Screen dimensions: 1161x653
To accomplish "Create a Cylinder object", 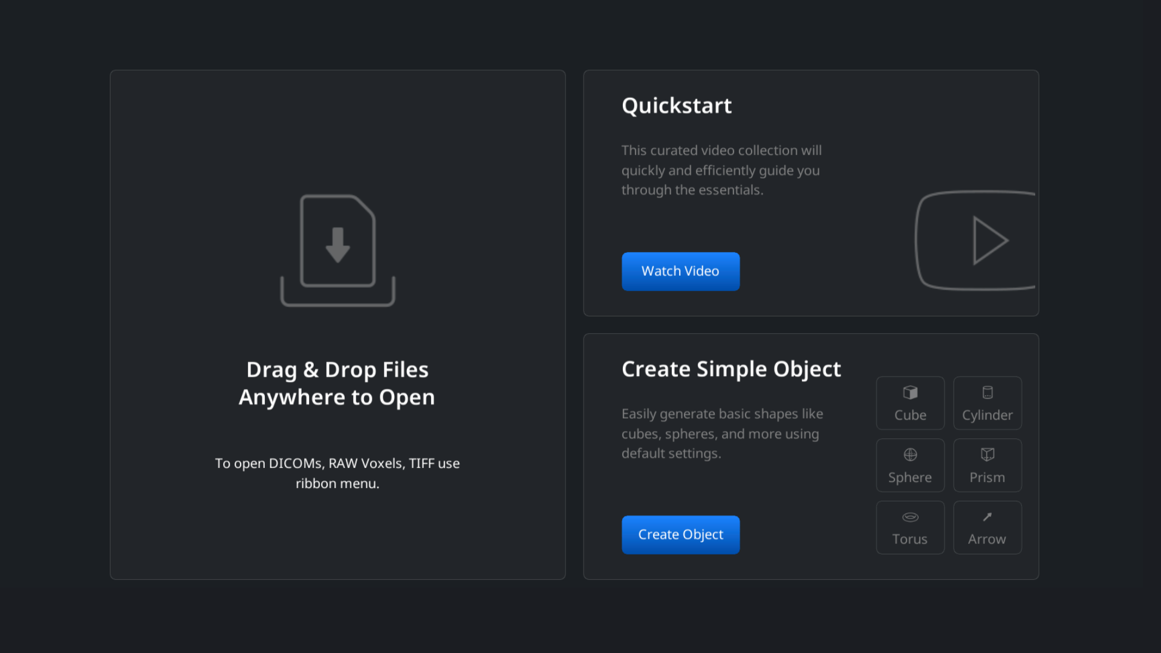I will [x=987, y=403].
